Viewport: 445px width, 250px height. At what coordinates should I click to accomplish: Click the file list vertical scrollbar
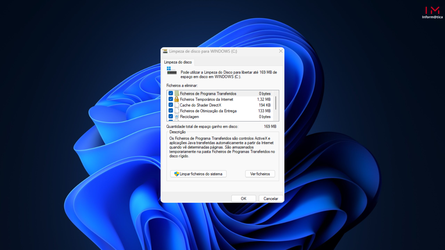tap(276, 106)
